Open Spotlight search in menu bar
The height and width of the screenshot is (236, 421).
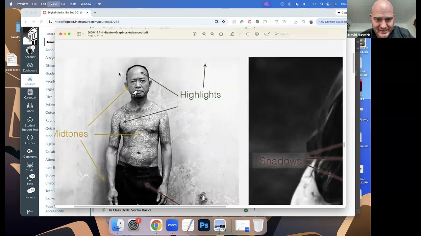point(322,4)
